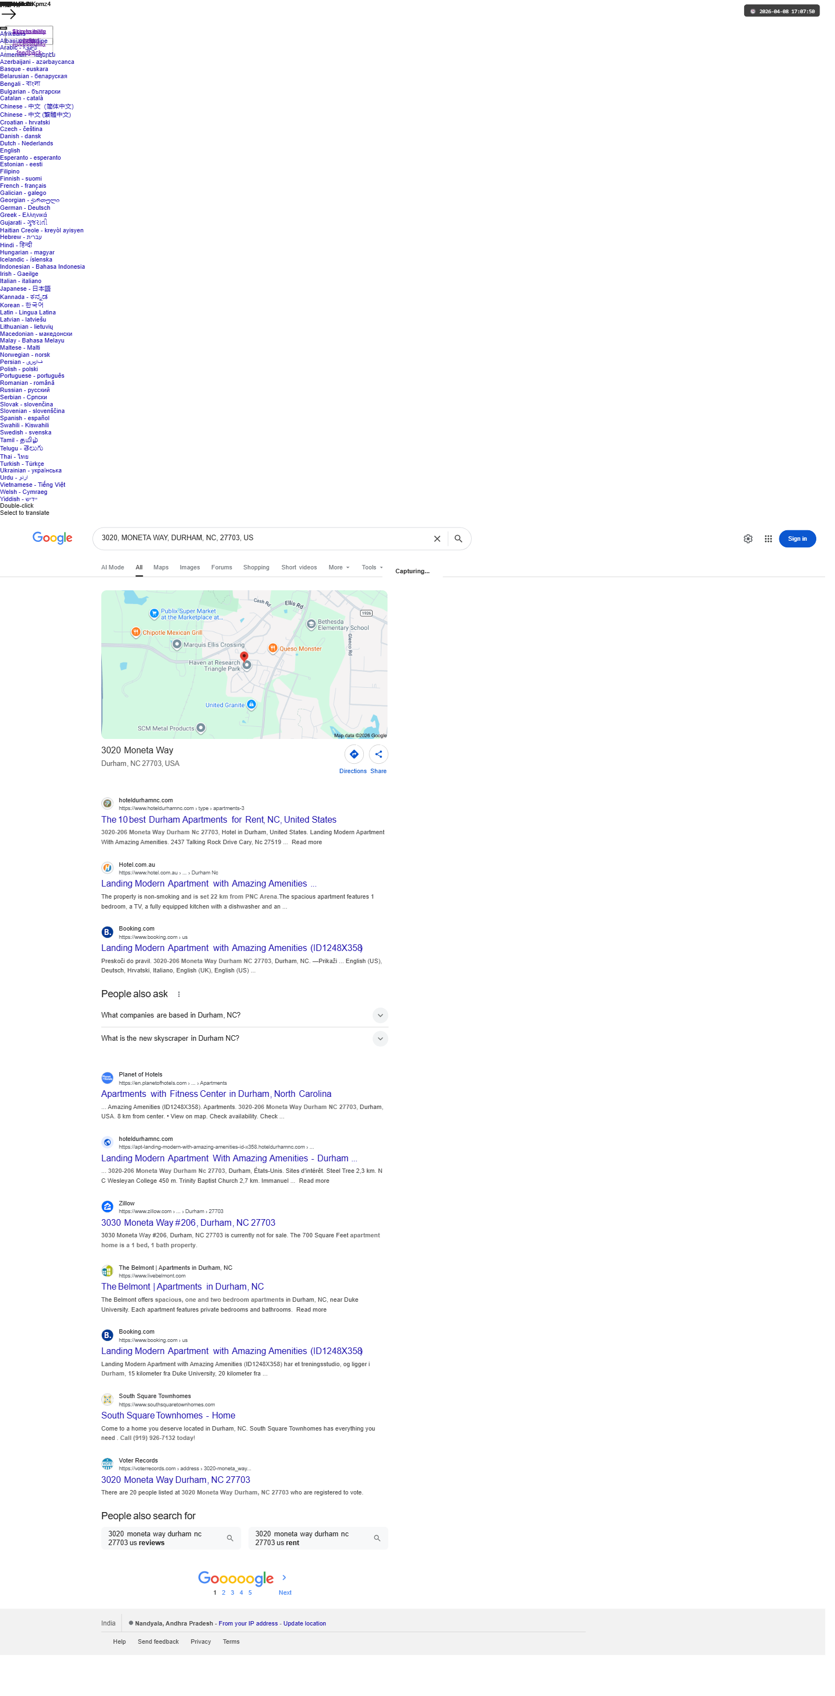The width and height of the screenshot is (835, 1696).
Task: Expand 'What companies are based in Durham, NC?'
Action: (x=244, y=1015)
